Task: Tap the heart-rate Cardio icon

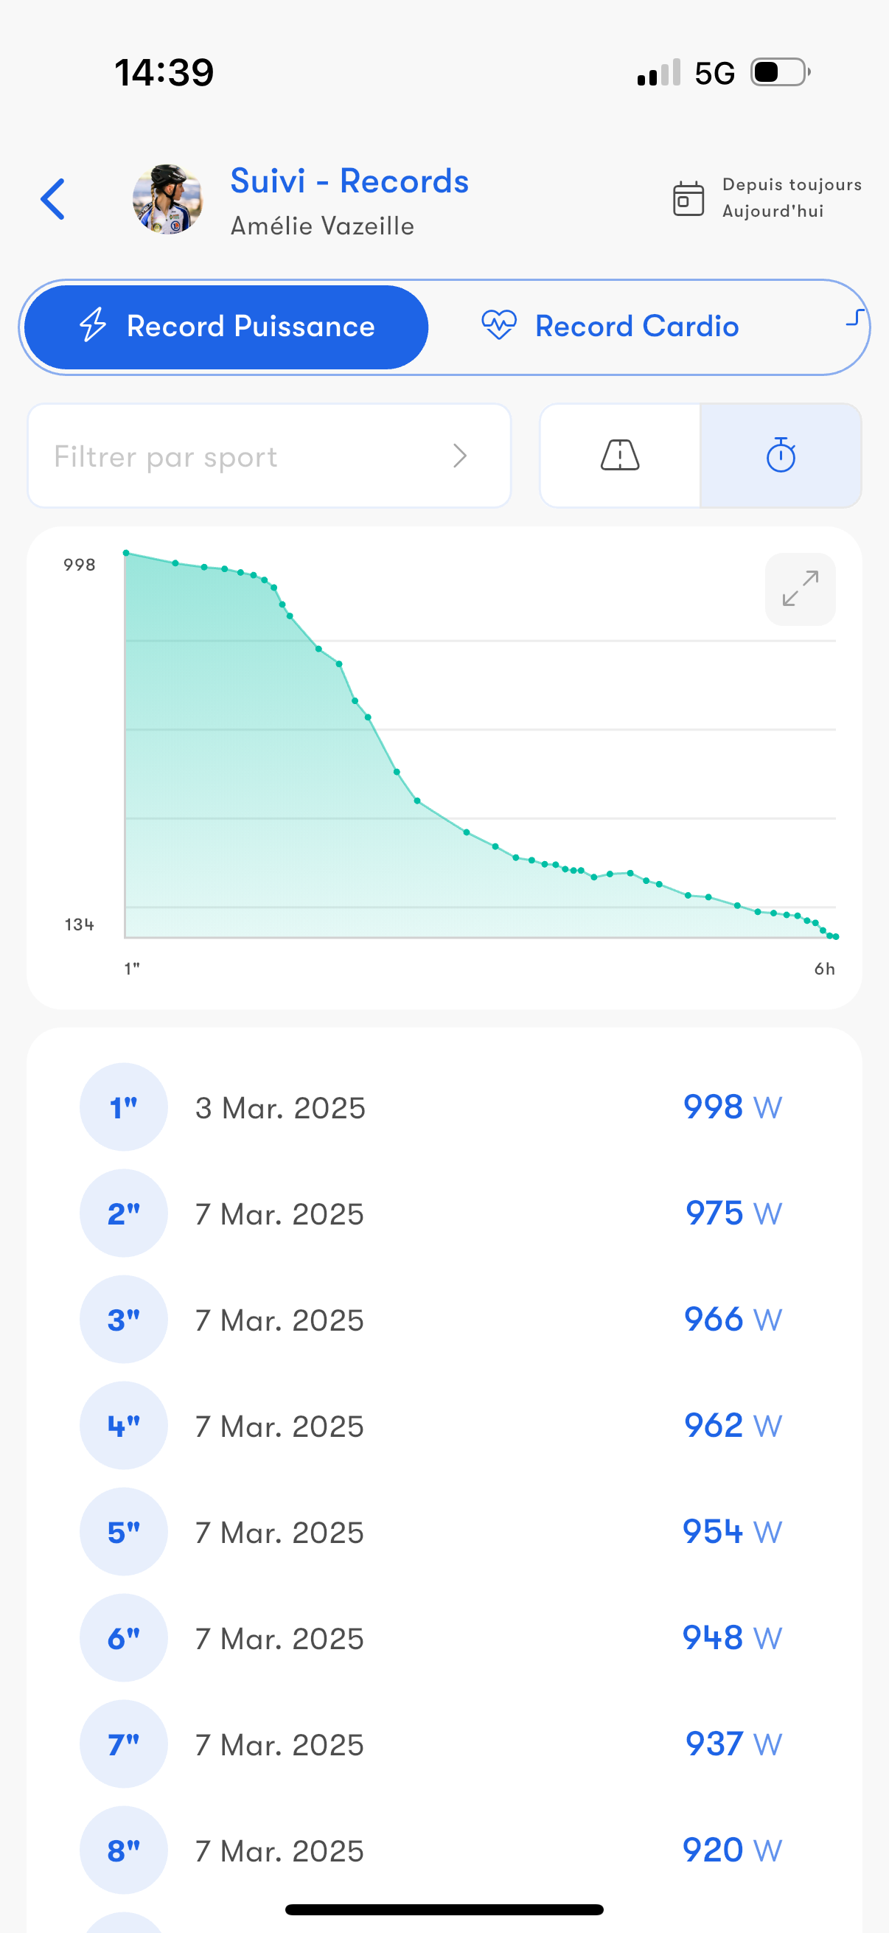Action: coord(499,326)
